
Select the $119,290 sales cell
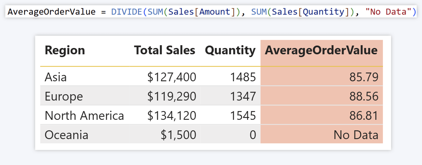[x=172, y=96]
